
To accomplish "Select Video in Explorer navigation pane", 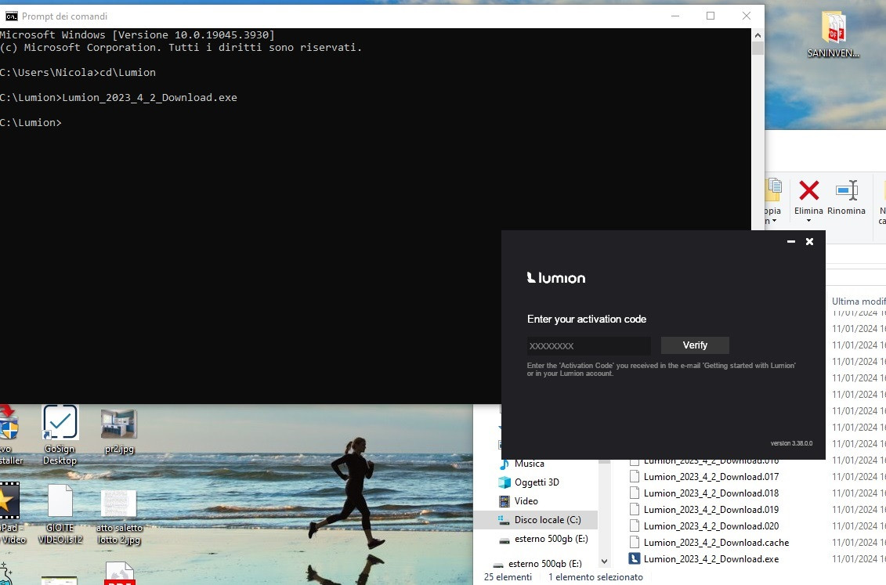I will coord(526,501).
